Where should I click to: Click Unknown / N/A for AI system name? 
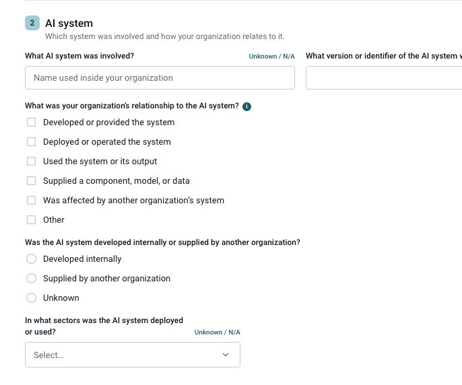pos(271,57)
